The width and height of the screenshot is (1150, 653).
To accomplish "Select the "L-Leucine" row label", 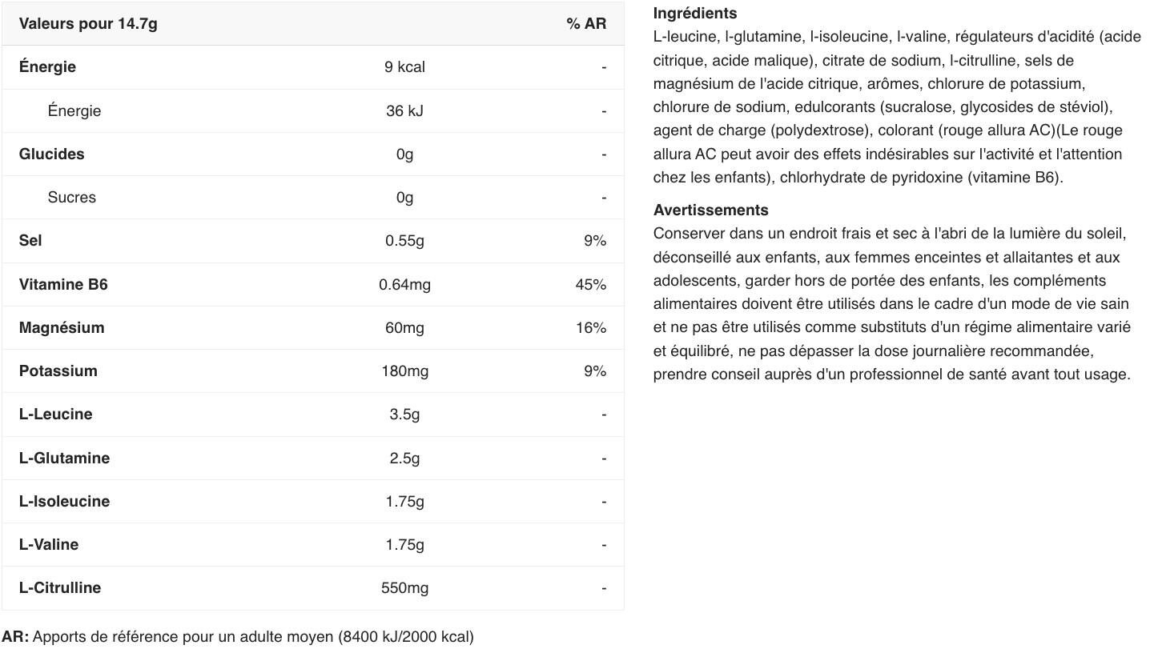I will pos(55,414).
